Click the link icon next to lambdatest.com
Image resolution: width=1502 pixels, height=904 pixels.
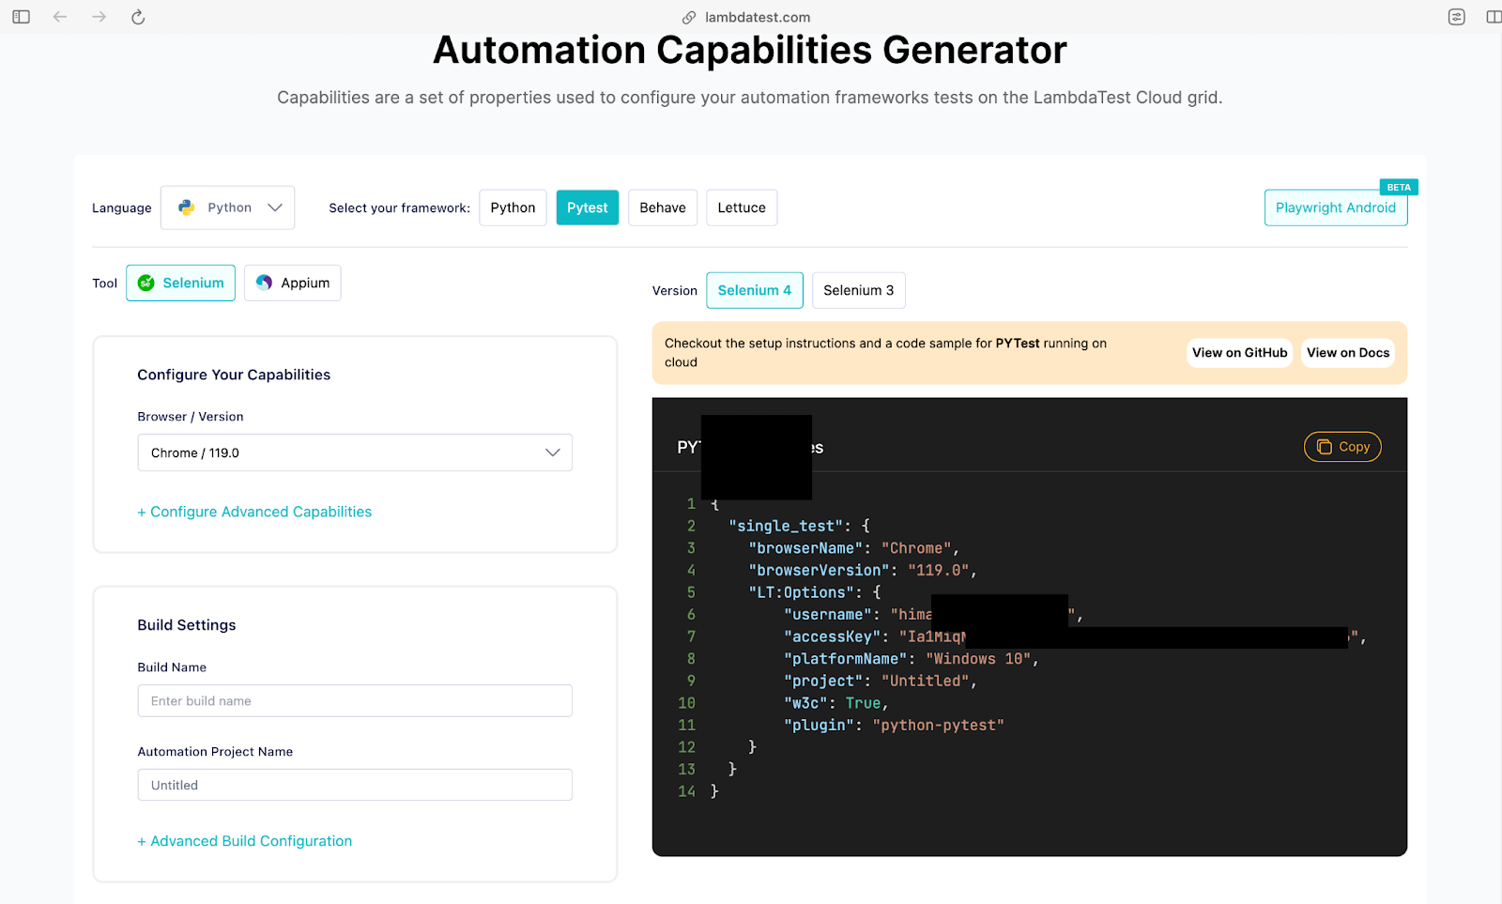(689, 16)
